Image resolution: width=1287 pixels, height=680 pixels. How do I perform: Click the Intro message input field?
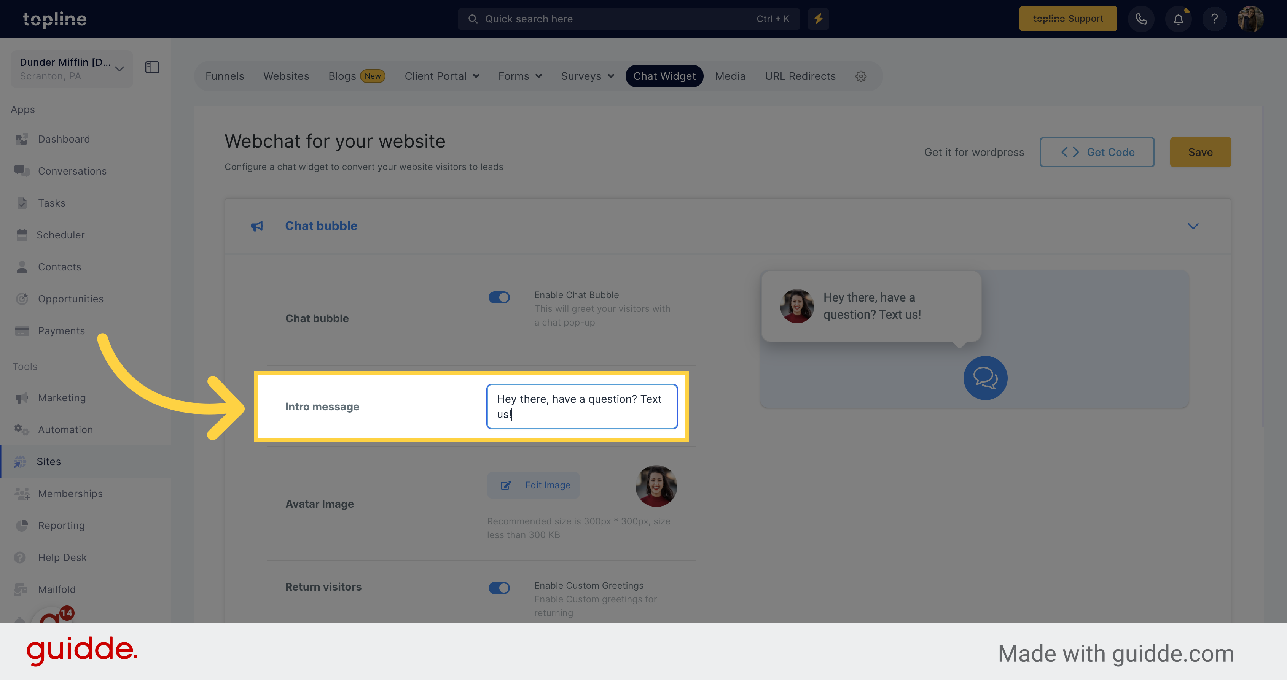[582, 406]
